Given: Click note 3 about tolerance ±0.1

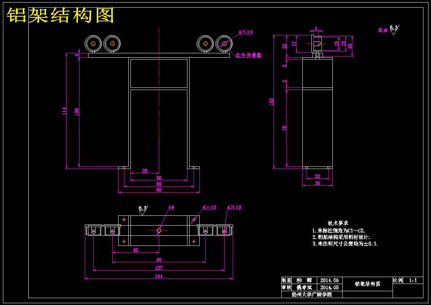Looking at the screenshot, I should point(345,244).
